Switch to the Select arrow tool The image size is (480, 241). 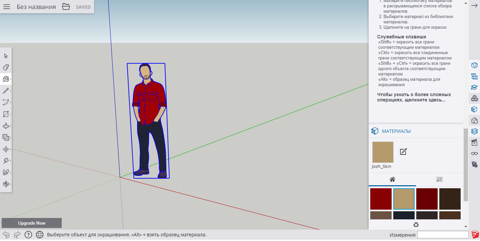pyautogui.click(x=5, y=56)
